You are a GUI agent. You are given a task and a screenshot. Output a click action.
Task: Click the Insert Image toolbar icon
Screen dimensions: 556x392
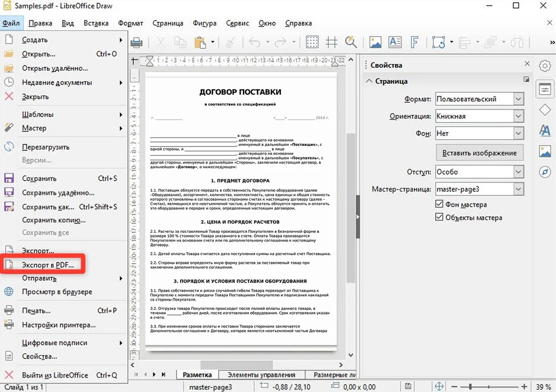coord(375,43)
